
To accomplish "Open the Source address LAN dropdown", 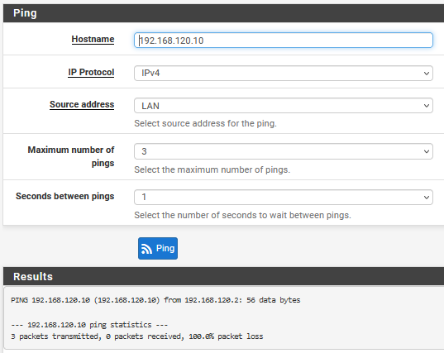I will [284, 106].
